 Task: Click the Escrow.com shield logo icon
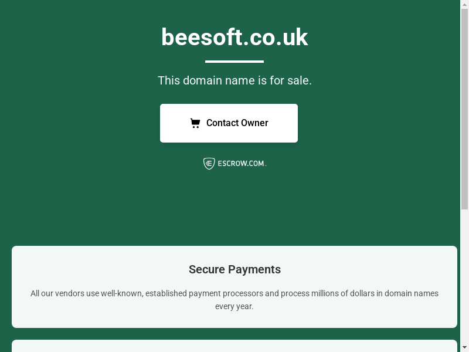[x=209, y=164]
